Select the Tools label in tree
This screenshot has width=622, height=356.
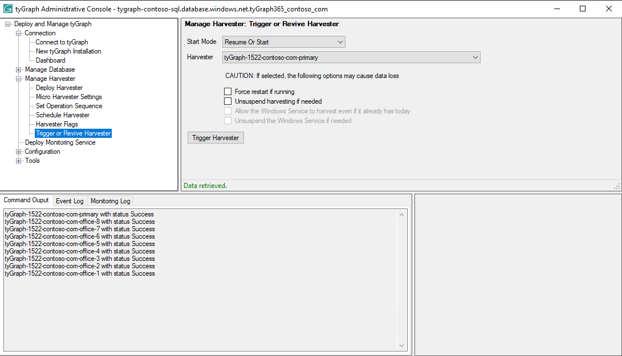click(32, 161)
